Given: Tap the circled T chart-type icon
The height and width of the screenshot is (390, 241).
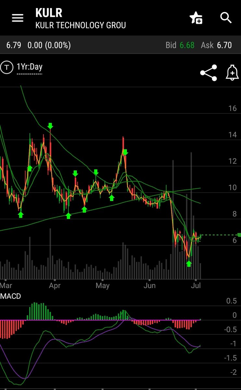Looking at the screenshot, I should (6, 68).
